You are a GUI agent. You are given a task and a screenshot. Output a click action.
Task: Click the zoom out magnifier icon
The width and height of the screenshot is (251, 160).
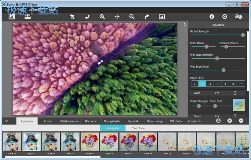pos(132,17)
